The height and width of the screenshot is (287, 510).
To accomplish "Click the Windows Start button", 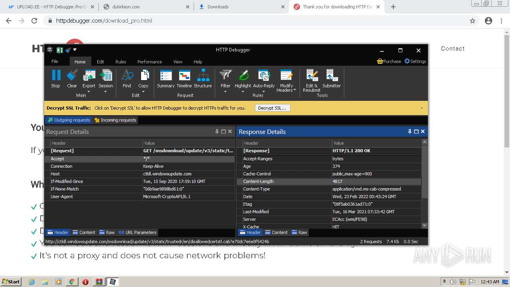I will coord(11,282).
